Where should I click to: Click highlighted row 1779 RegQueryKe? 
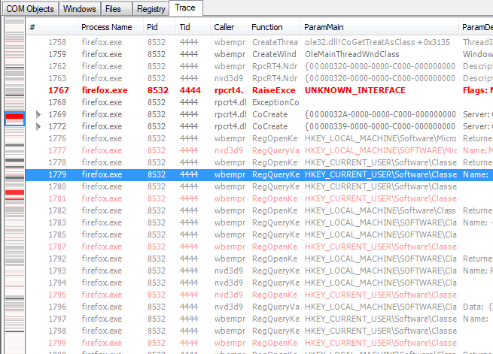coord(259,174)
